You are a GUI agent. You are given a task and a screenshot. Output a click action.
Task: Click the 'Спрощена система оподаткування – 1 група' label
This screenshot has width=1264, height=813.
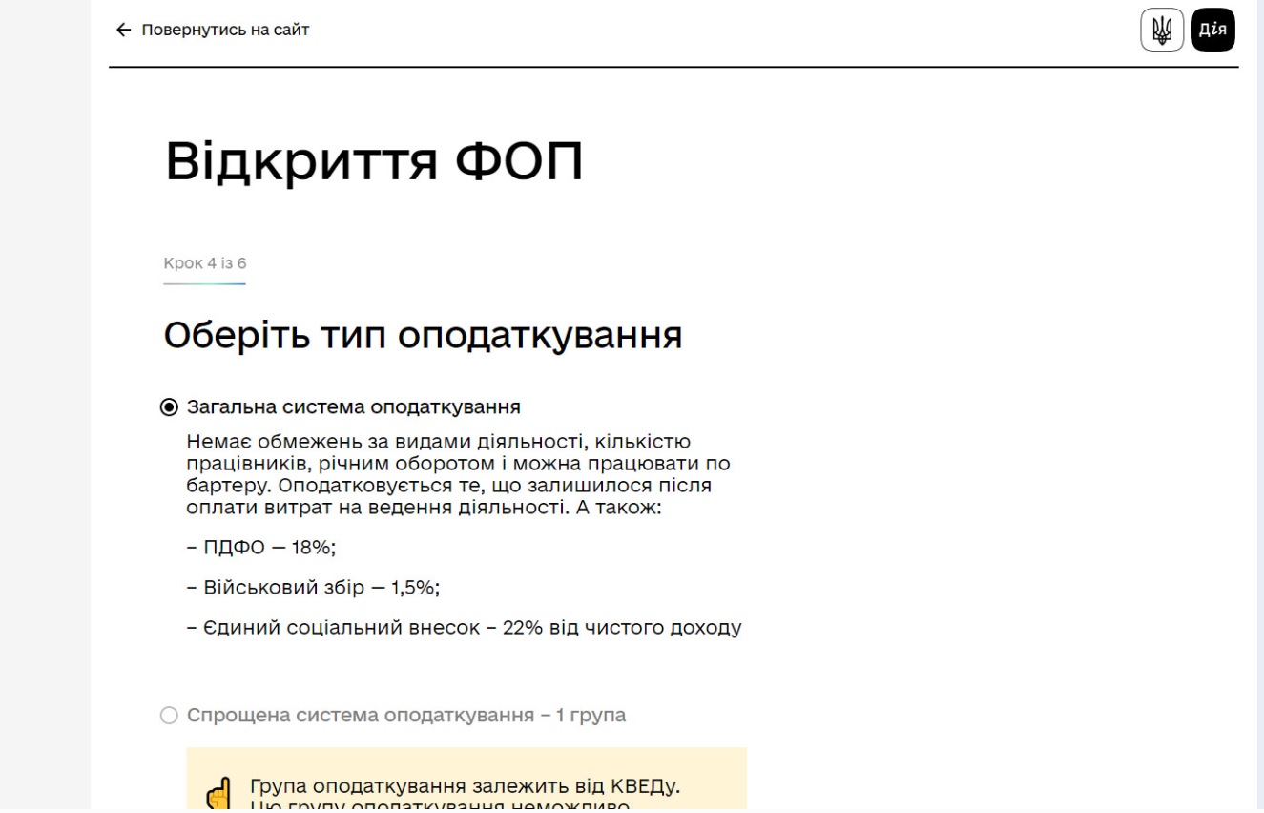pos(405,716)
